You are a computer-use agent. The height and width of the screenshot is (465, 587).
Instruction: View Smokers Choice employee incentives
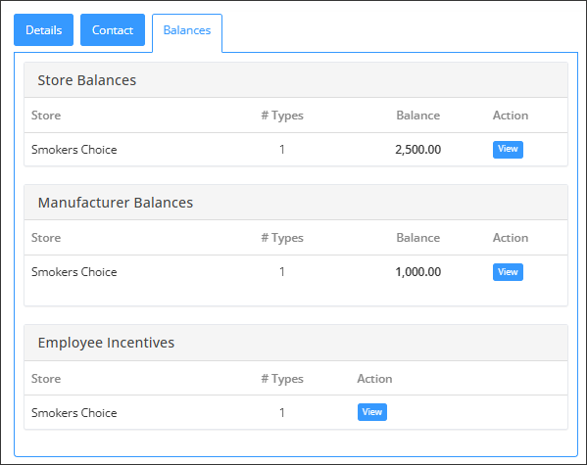pyautogui.click(x=372, y=412)
